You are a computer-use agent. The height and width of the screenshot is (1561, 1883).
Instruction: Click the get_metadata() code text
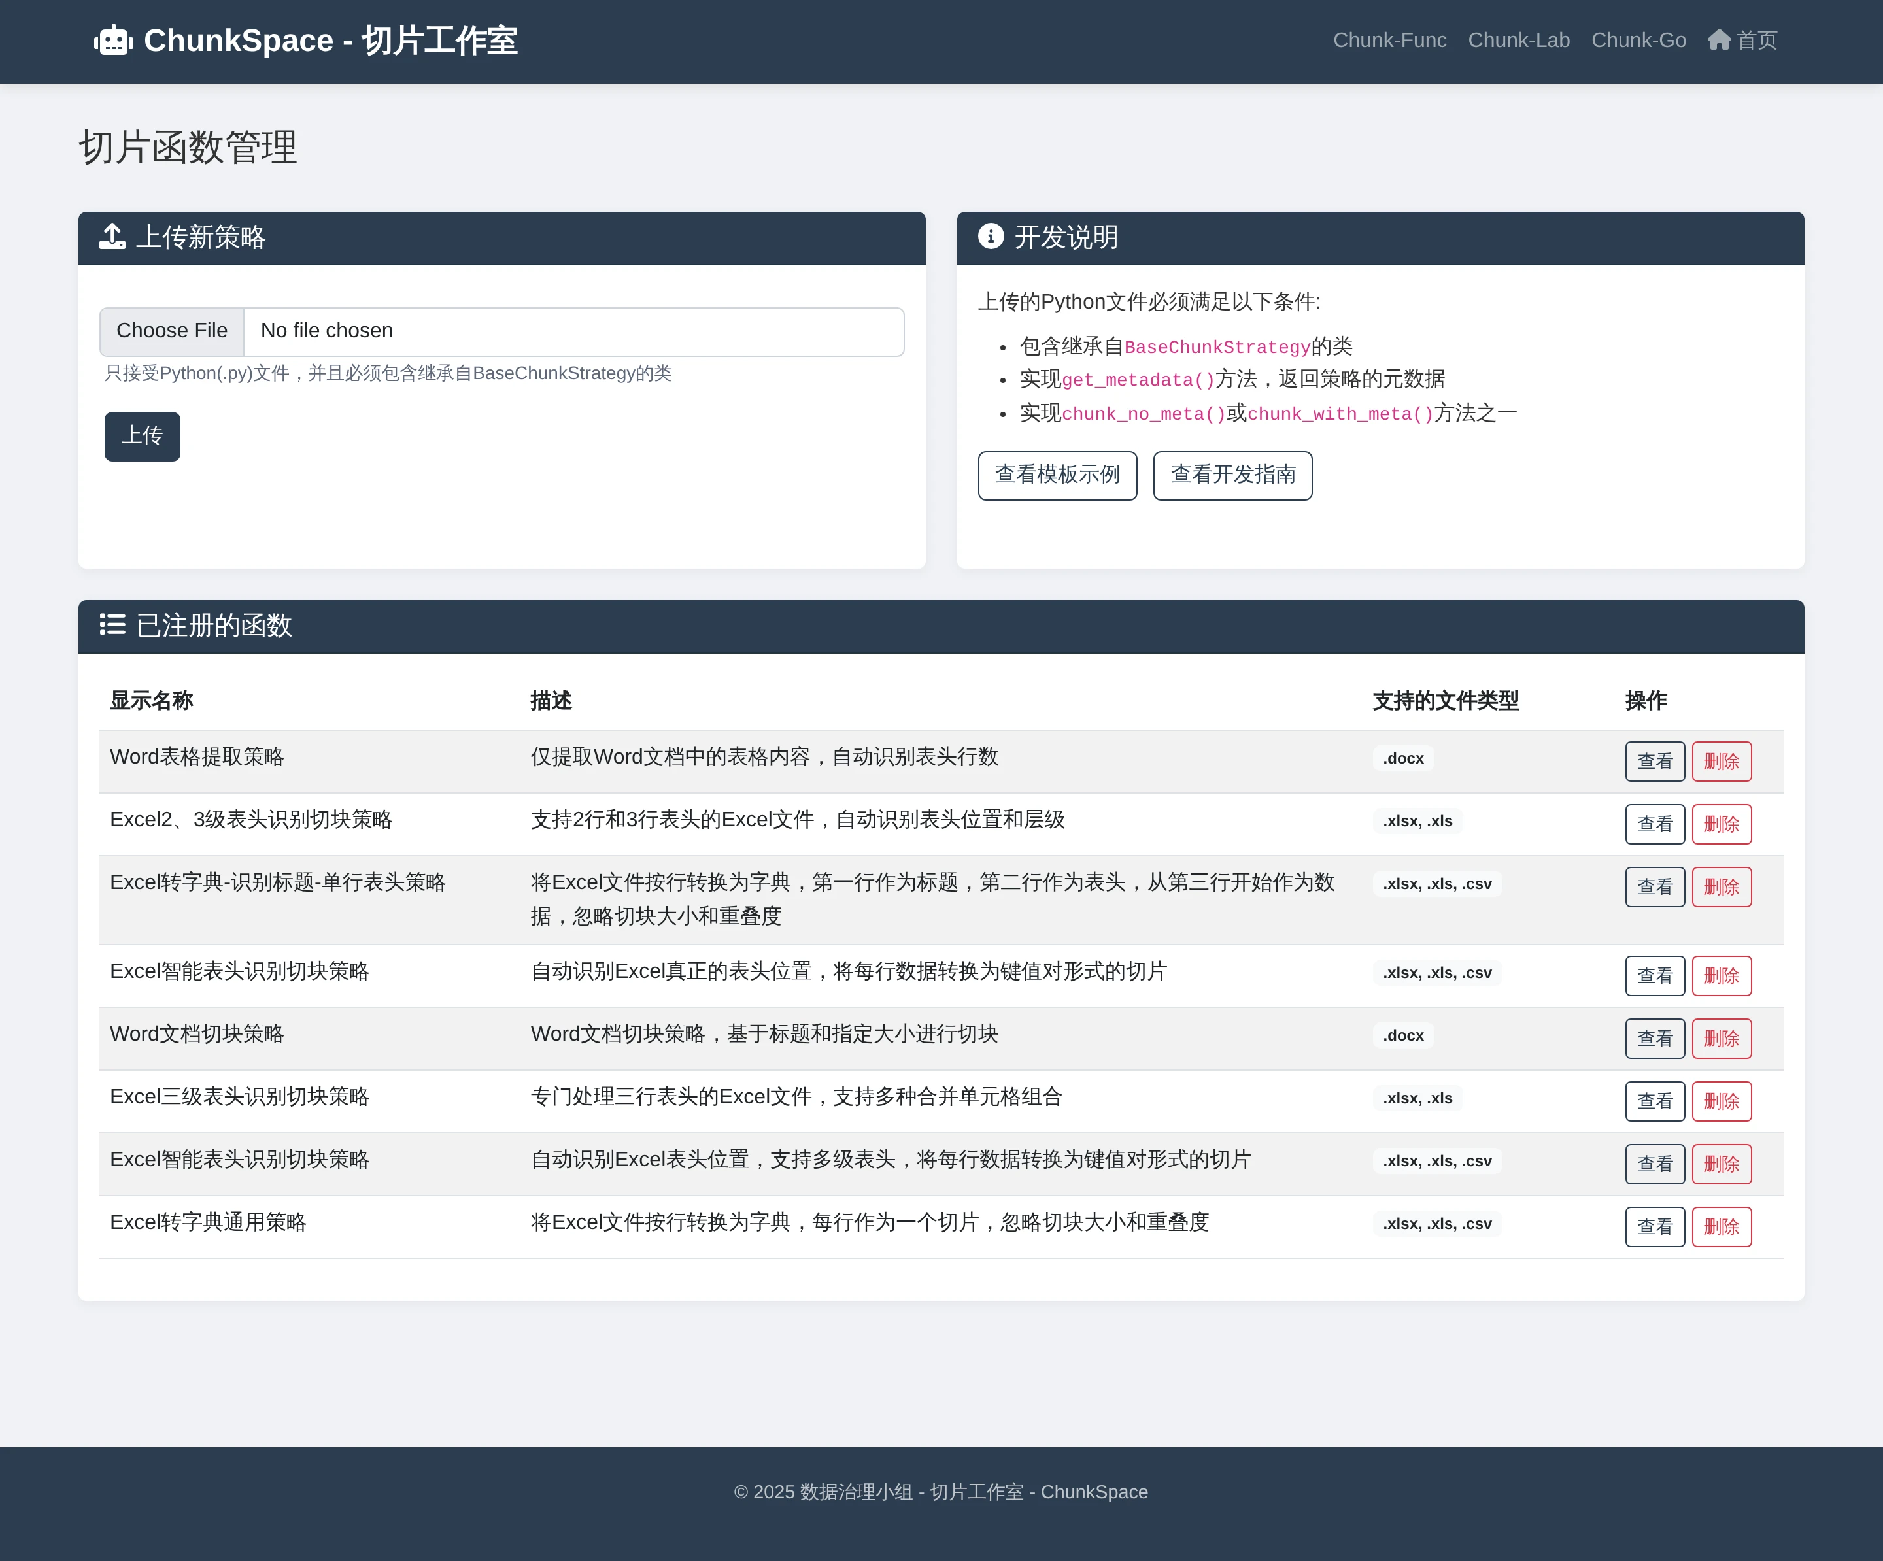1138,380
